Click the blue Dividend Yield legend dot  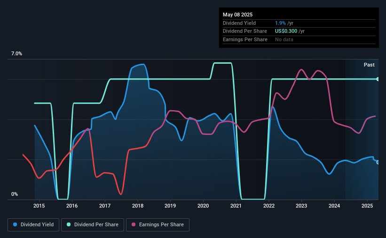pyautogui.click(x=15, y=224)
